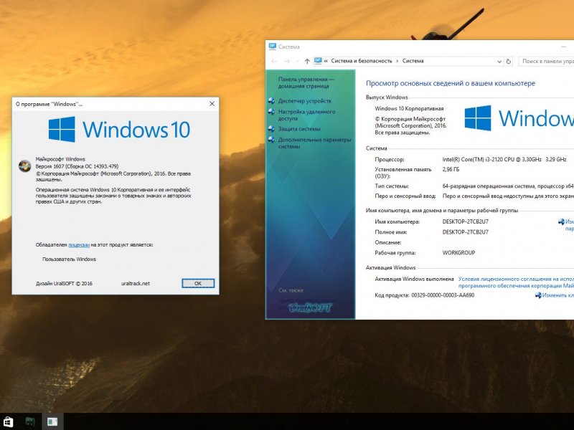Click shield icon beside Дополнительные параметры системы
Image resolution: width=574 pixels, height=430 pixels.
[x=271, y=140]
